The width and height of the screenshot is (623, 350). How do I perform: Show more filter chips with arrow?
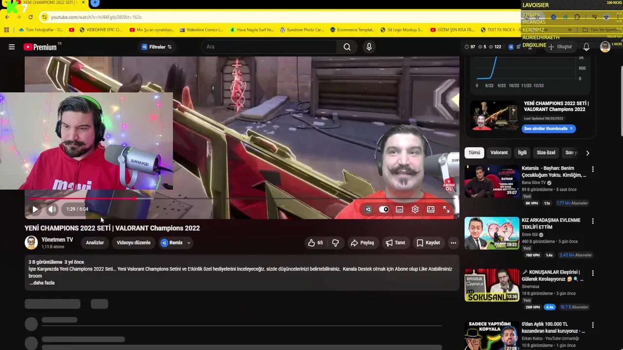587,153
